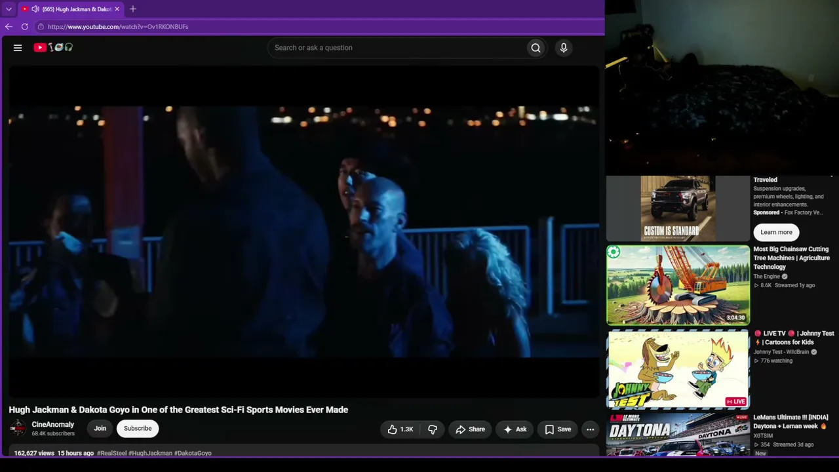The height and width of the screenshot is (472, 839).
Task: Click the browser address bar URL
Action: [x=118, y=27]
